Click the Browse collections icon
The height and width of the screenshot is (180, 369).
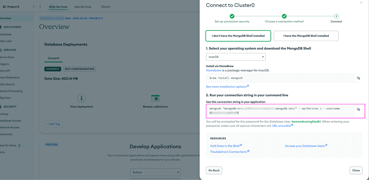[155, 98]
